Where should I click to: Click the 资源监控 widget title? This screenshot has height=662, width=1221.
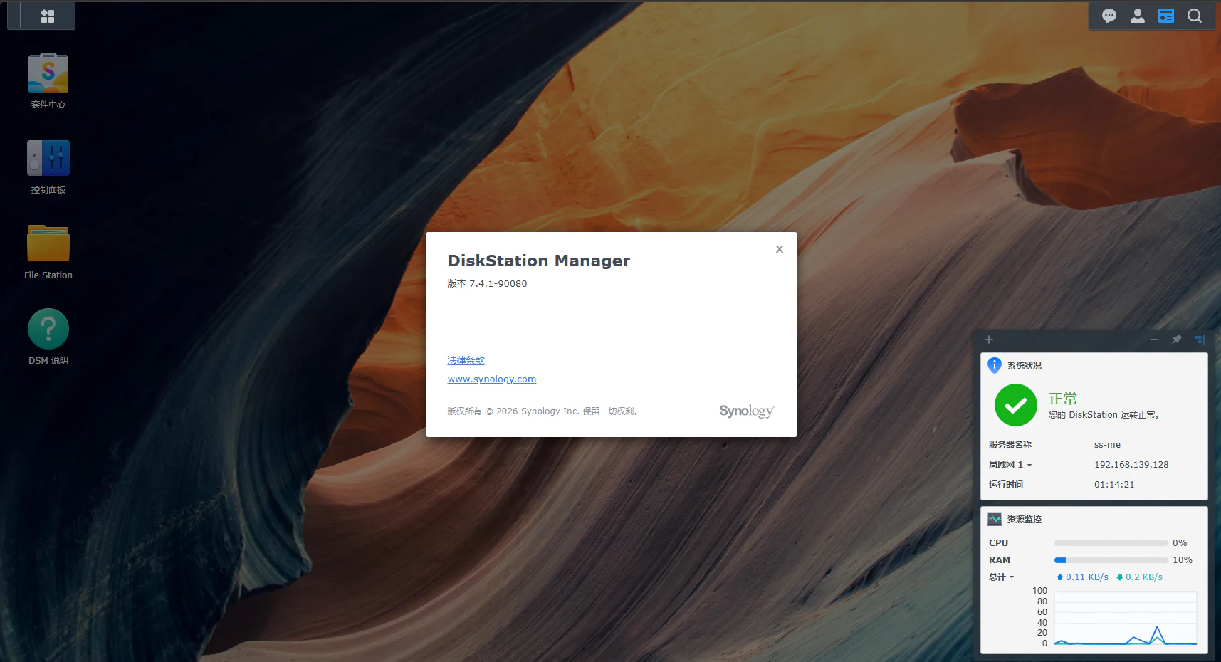click(x=1025, y=520)
